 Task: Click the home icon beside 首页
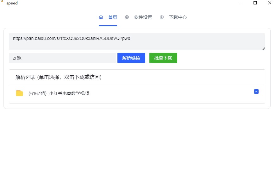(101, 17)
